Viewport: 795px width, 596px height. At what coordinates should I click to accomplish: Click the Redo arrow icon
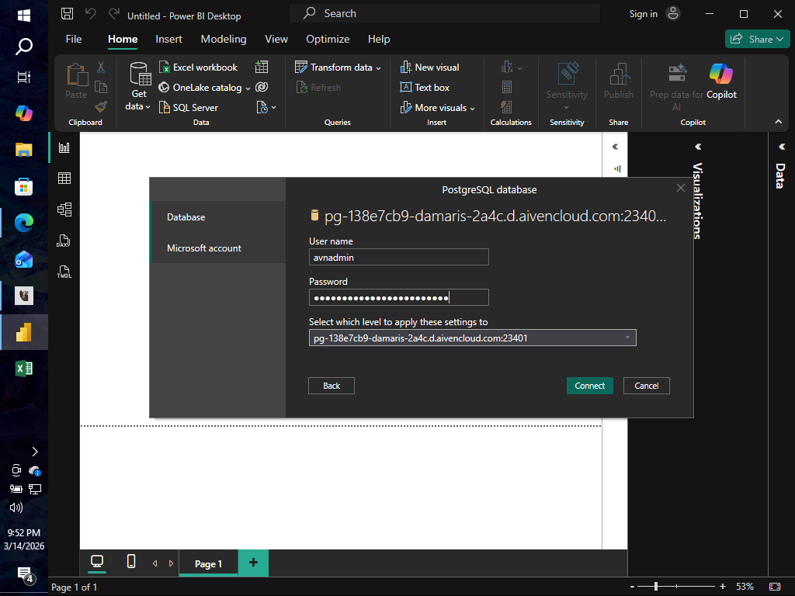(x=114, y=14)
